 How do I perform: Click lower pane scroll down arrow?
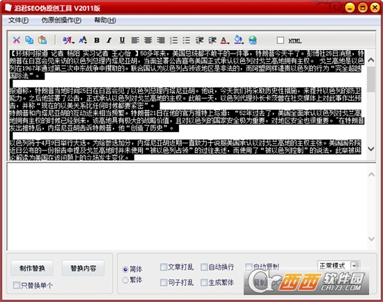(x=371, y=239)
